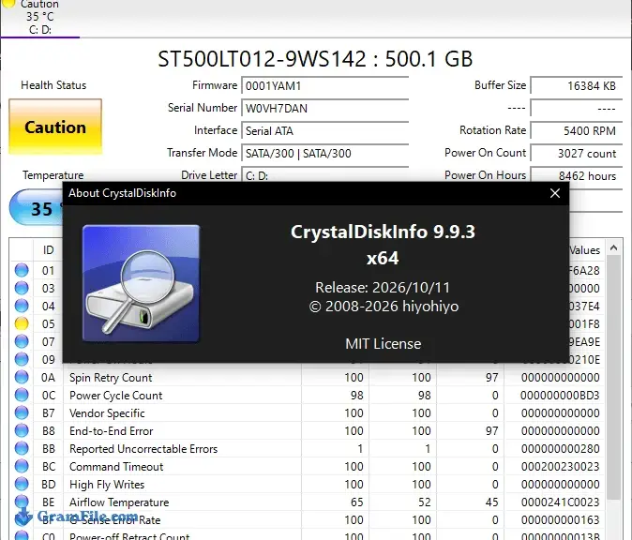
Task: Click the blue status icon for attribute 03
Action: tap(22, 288)
